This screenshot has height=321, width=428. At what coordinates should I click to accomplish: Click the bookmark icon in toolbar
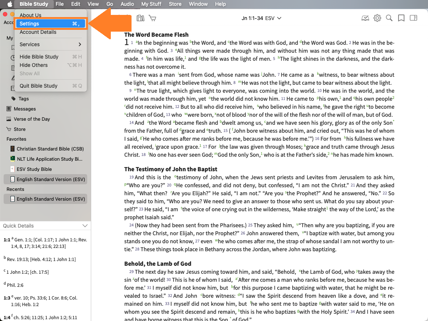[401, 18]
